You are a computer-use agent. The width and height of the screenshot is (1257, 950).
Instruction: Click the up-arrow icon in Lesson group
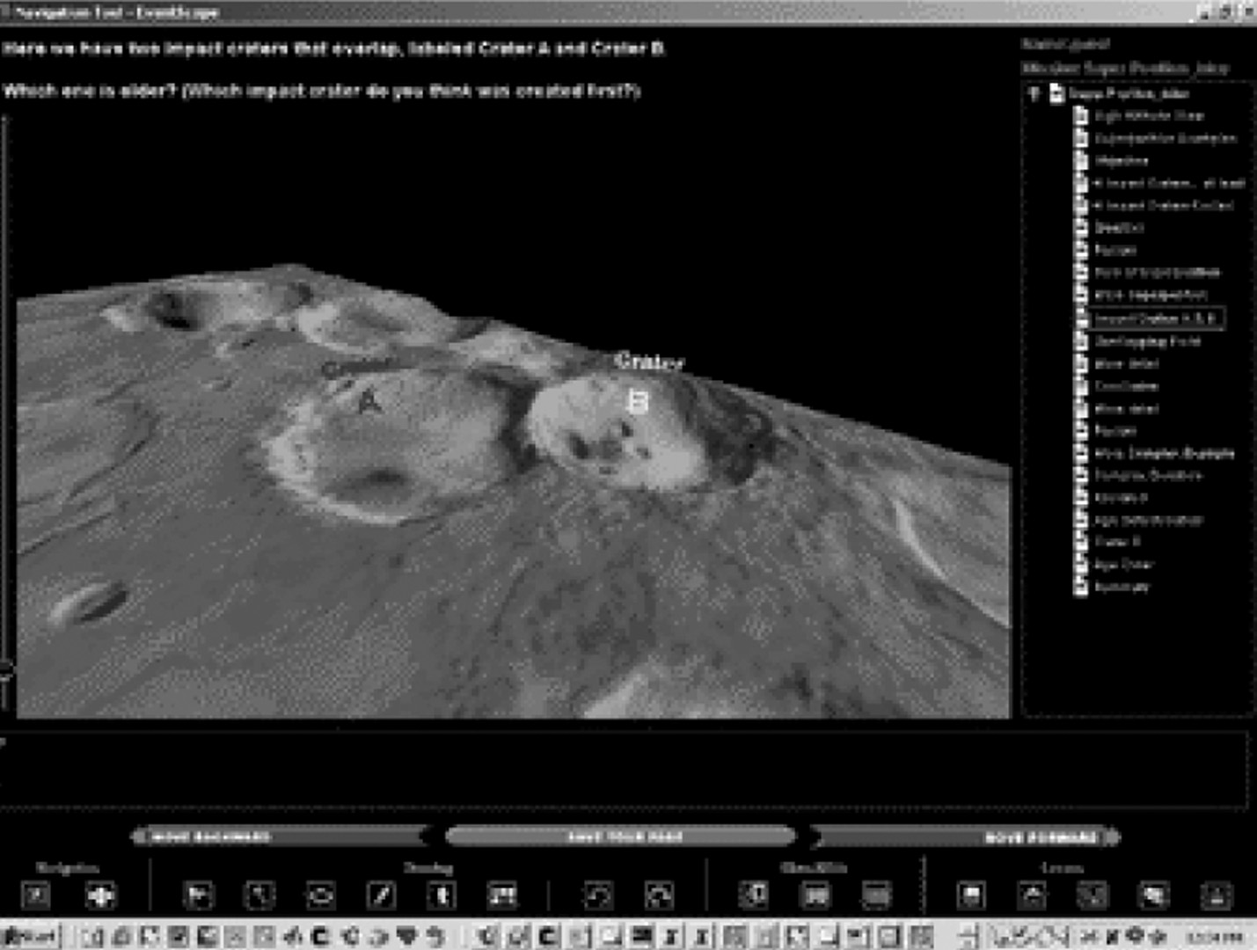click(1032, 895)
